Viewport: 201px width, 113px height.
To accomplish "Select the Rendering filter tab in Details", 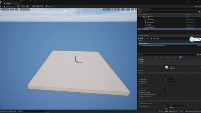I will 168,57.
